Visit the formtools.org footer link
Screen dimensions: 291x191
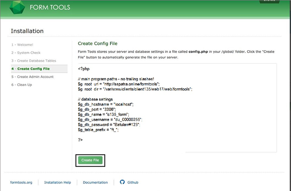click(21, 182)
